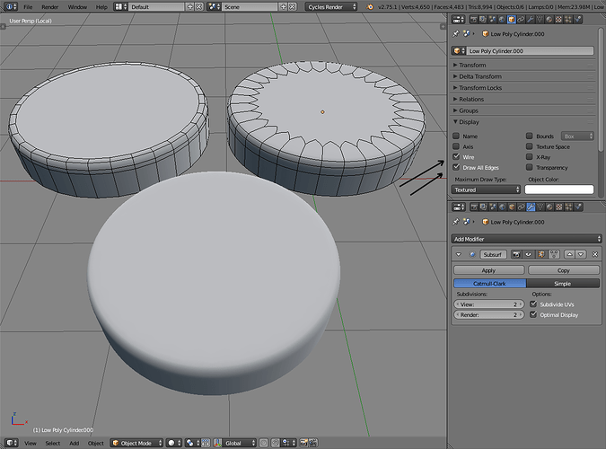Toggle Subsurf render camera icon
The width and height of the screenshot is (606, 449).
click(x=516, y=254)
